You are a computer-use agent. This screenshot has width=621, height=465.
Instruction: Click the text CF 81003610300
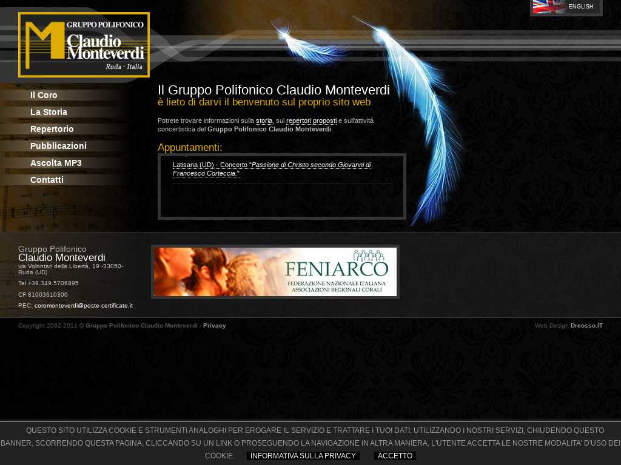pyautogui.click(x=43, y=295)
